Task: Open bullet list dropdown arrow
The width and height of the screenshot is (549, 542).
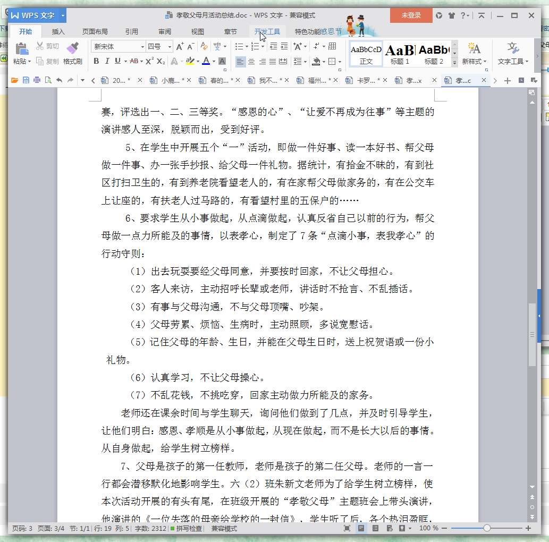Action: click(x=247, y=47)
